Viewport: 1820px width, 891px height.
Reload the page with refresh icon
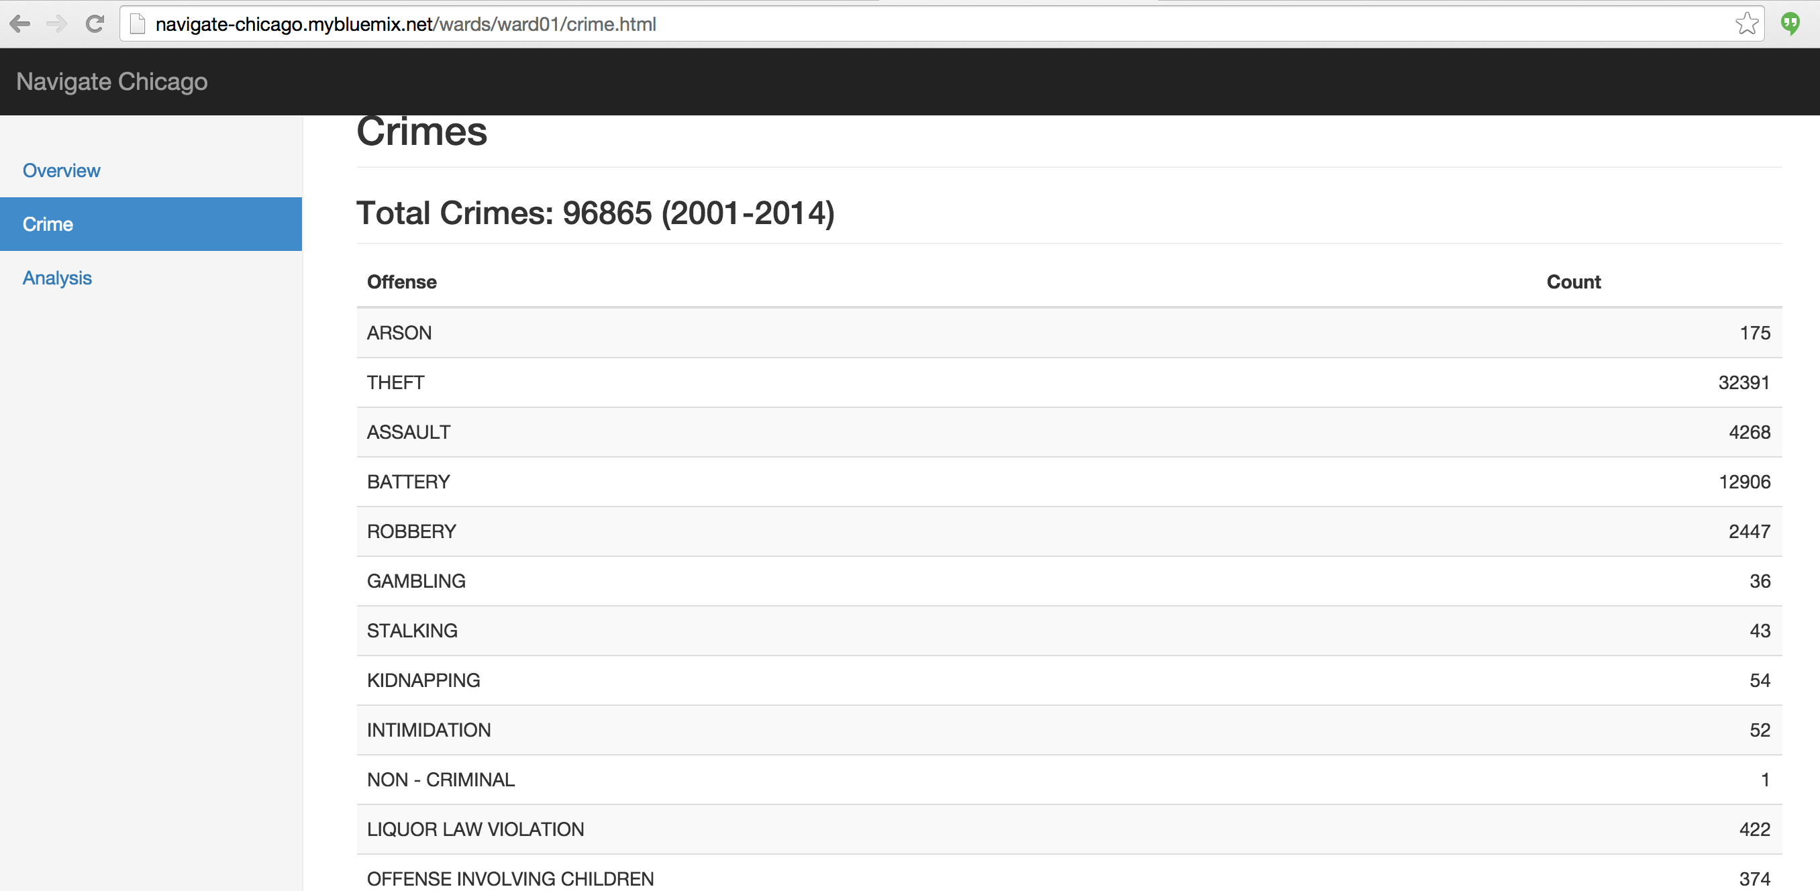[95, 24]
